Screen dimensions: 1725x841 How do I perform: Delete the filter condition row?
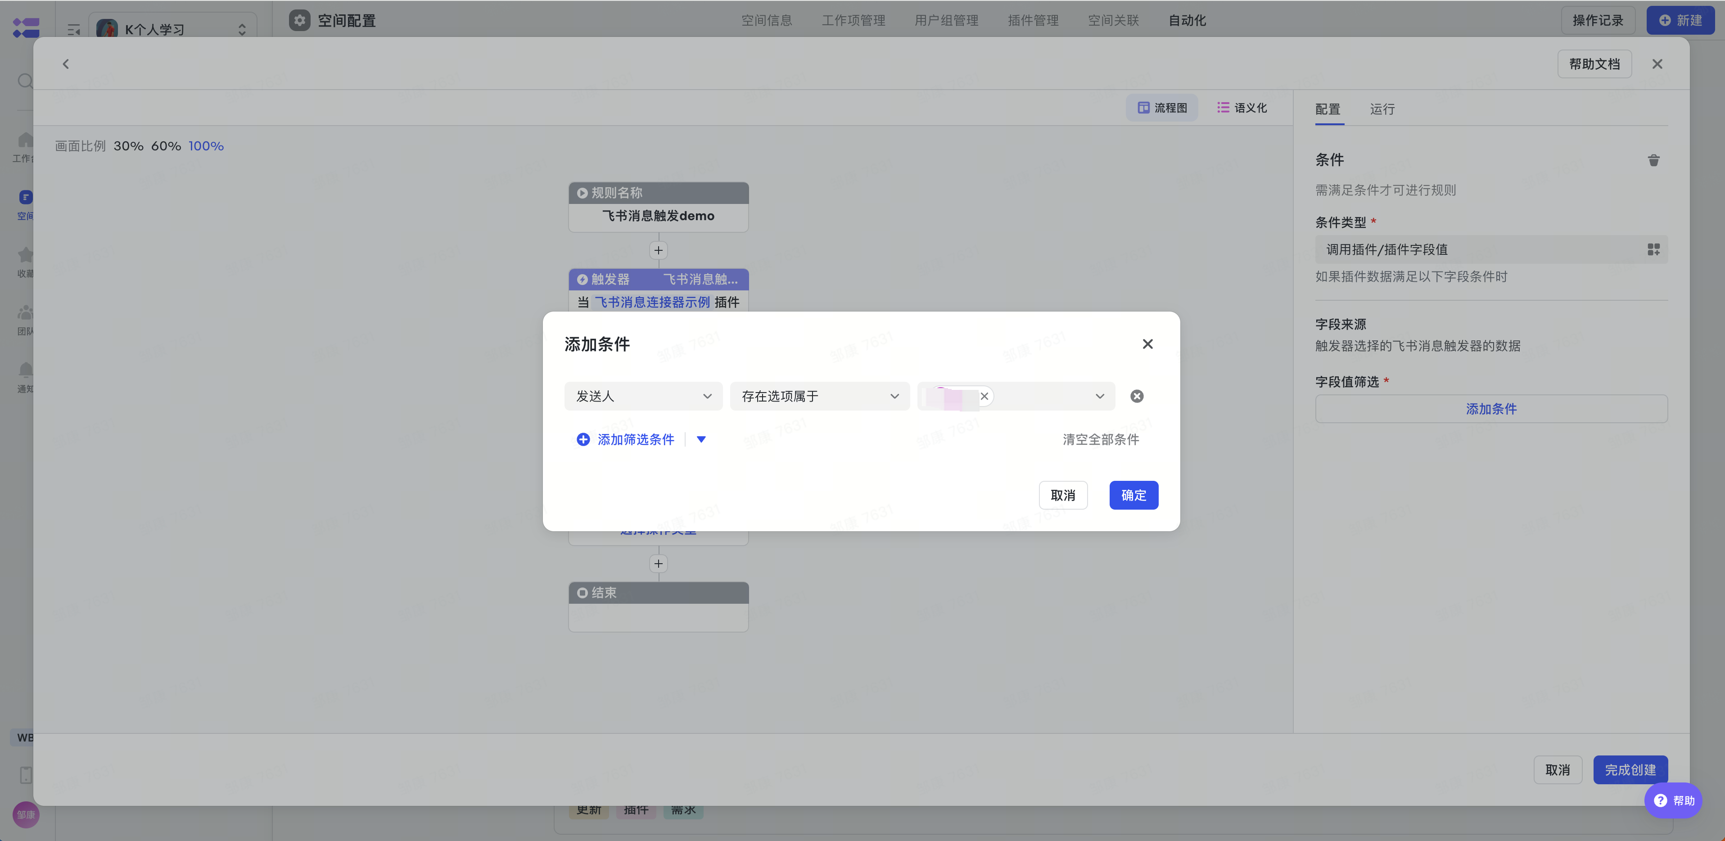pos(1137,396)
